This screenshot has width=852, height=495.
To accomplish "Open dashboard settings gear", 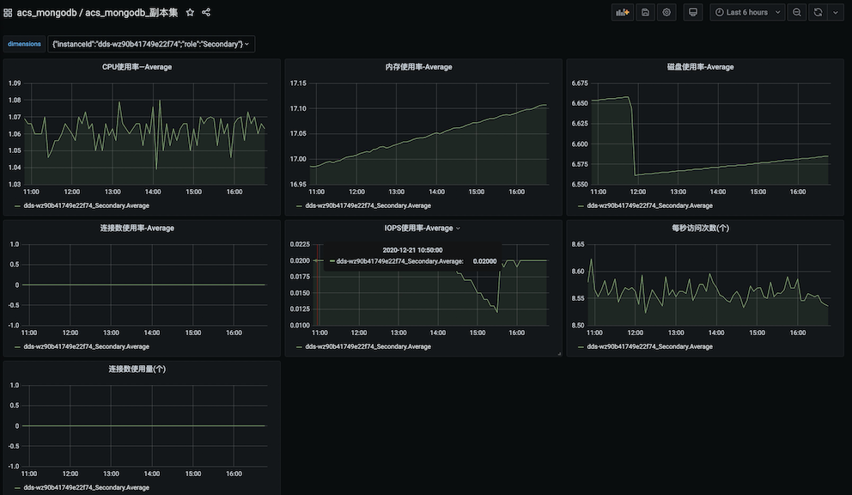I will (666, 13).
